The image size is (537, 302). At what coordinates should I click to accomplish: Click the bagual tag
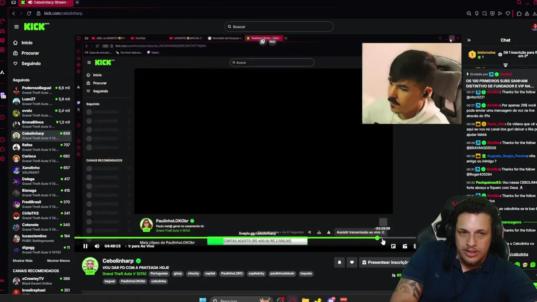[109, 281]
